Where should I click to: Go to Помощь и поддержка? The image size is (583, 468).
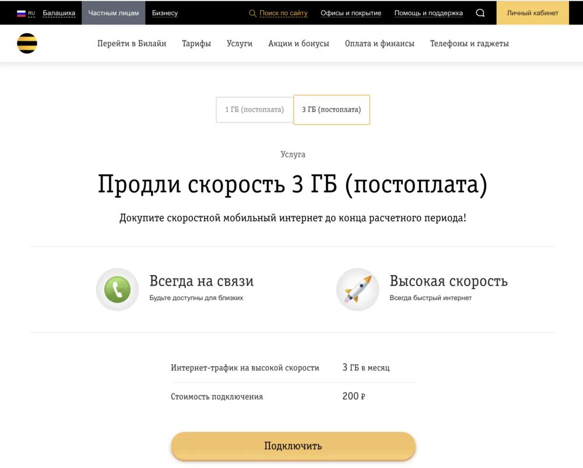click(x=429, y=13)
